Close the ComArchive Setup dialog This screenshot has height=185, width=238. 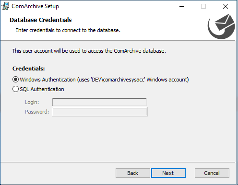(226, 6)
